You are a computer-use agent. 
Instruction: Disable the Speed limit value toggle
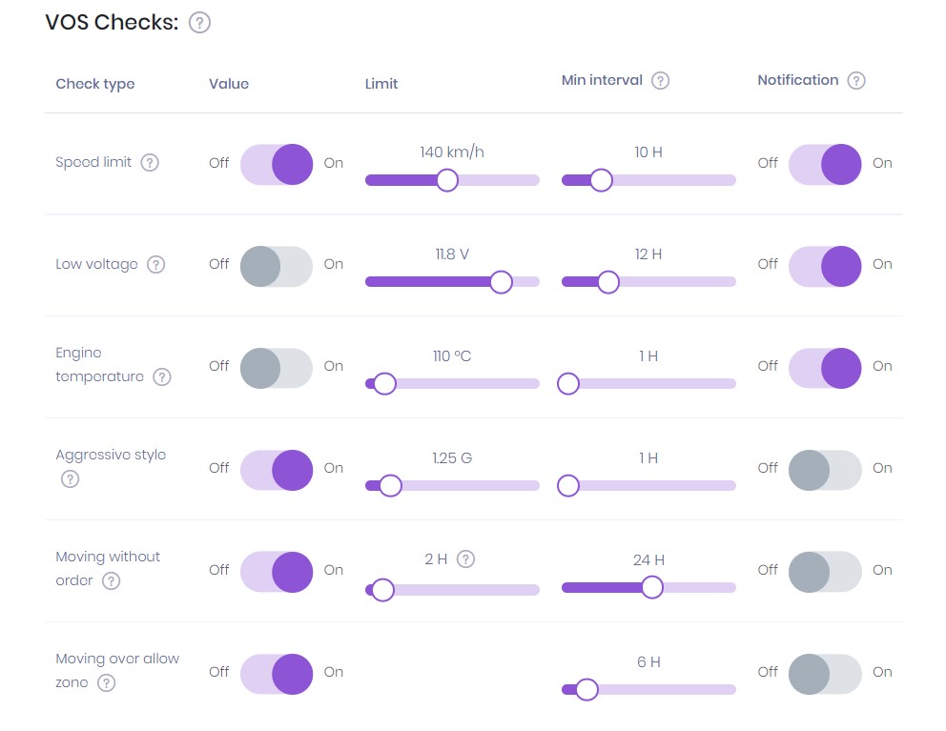277,163
